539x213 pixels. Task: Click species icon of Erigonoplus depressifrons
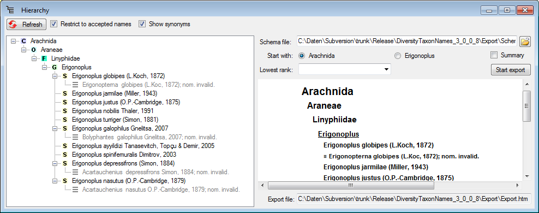65,163
